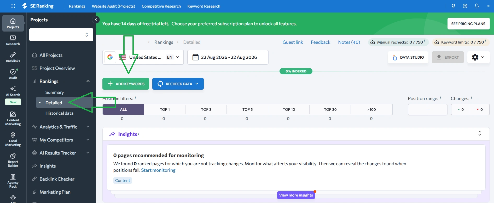This screenshot has height=203, width=494.
Task: Open the lightbulb tips icon
Action: click(x=453, y=6)
